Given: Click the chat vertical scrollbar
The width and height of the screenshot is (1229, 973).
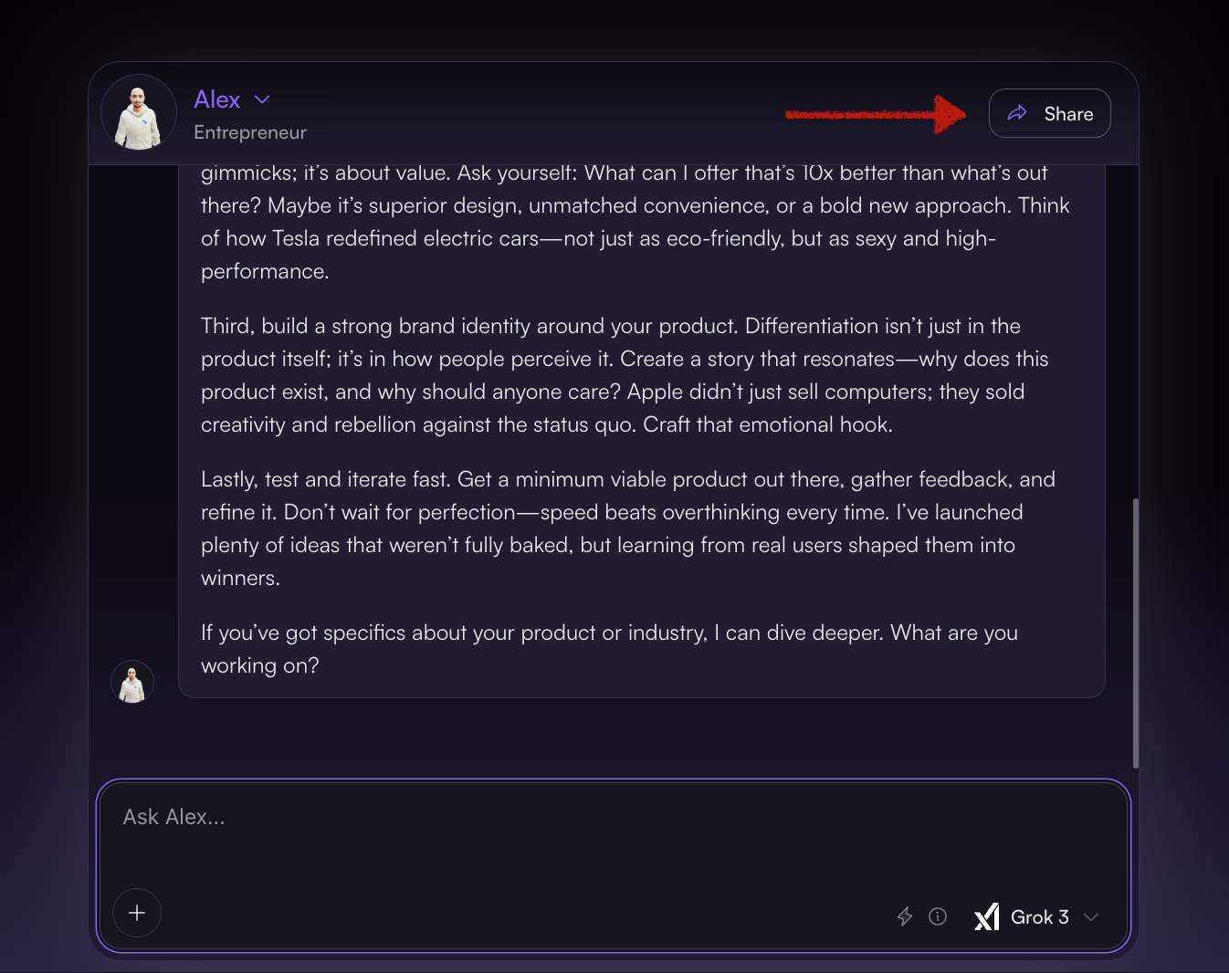Looking at the screenshot, I should coord(1136,632).
